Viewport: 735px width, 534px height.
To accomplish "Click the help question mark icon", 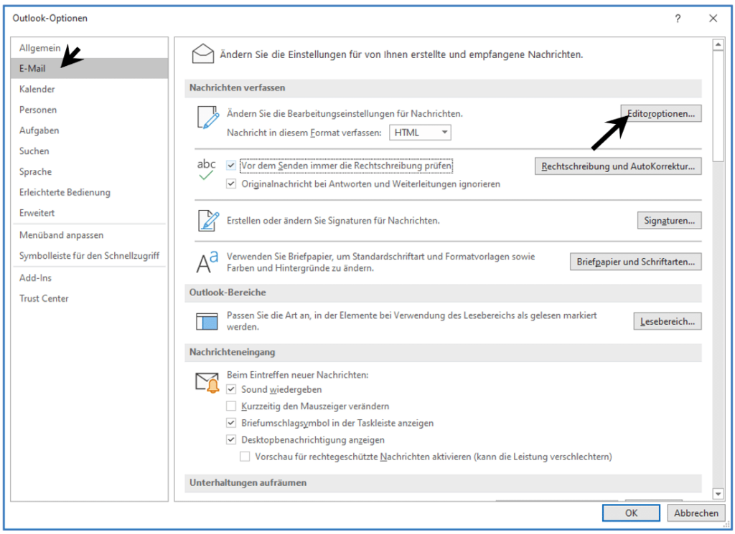I will (678, 18).
